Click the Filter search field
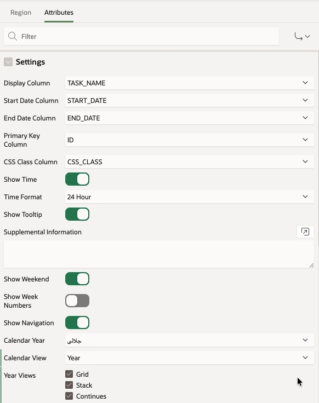 (141, 36)
